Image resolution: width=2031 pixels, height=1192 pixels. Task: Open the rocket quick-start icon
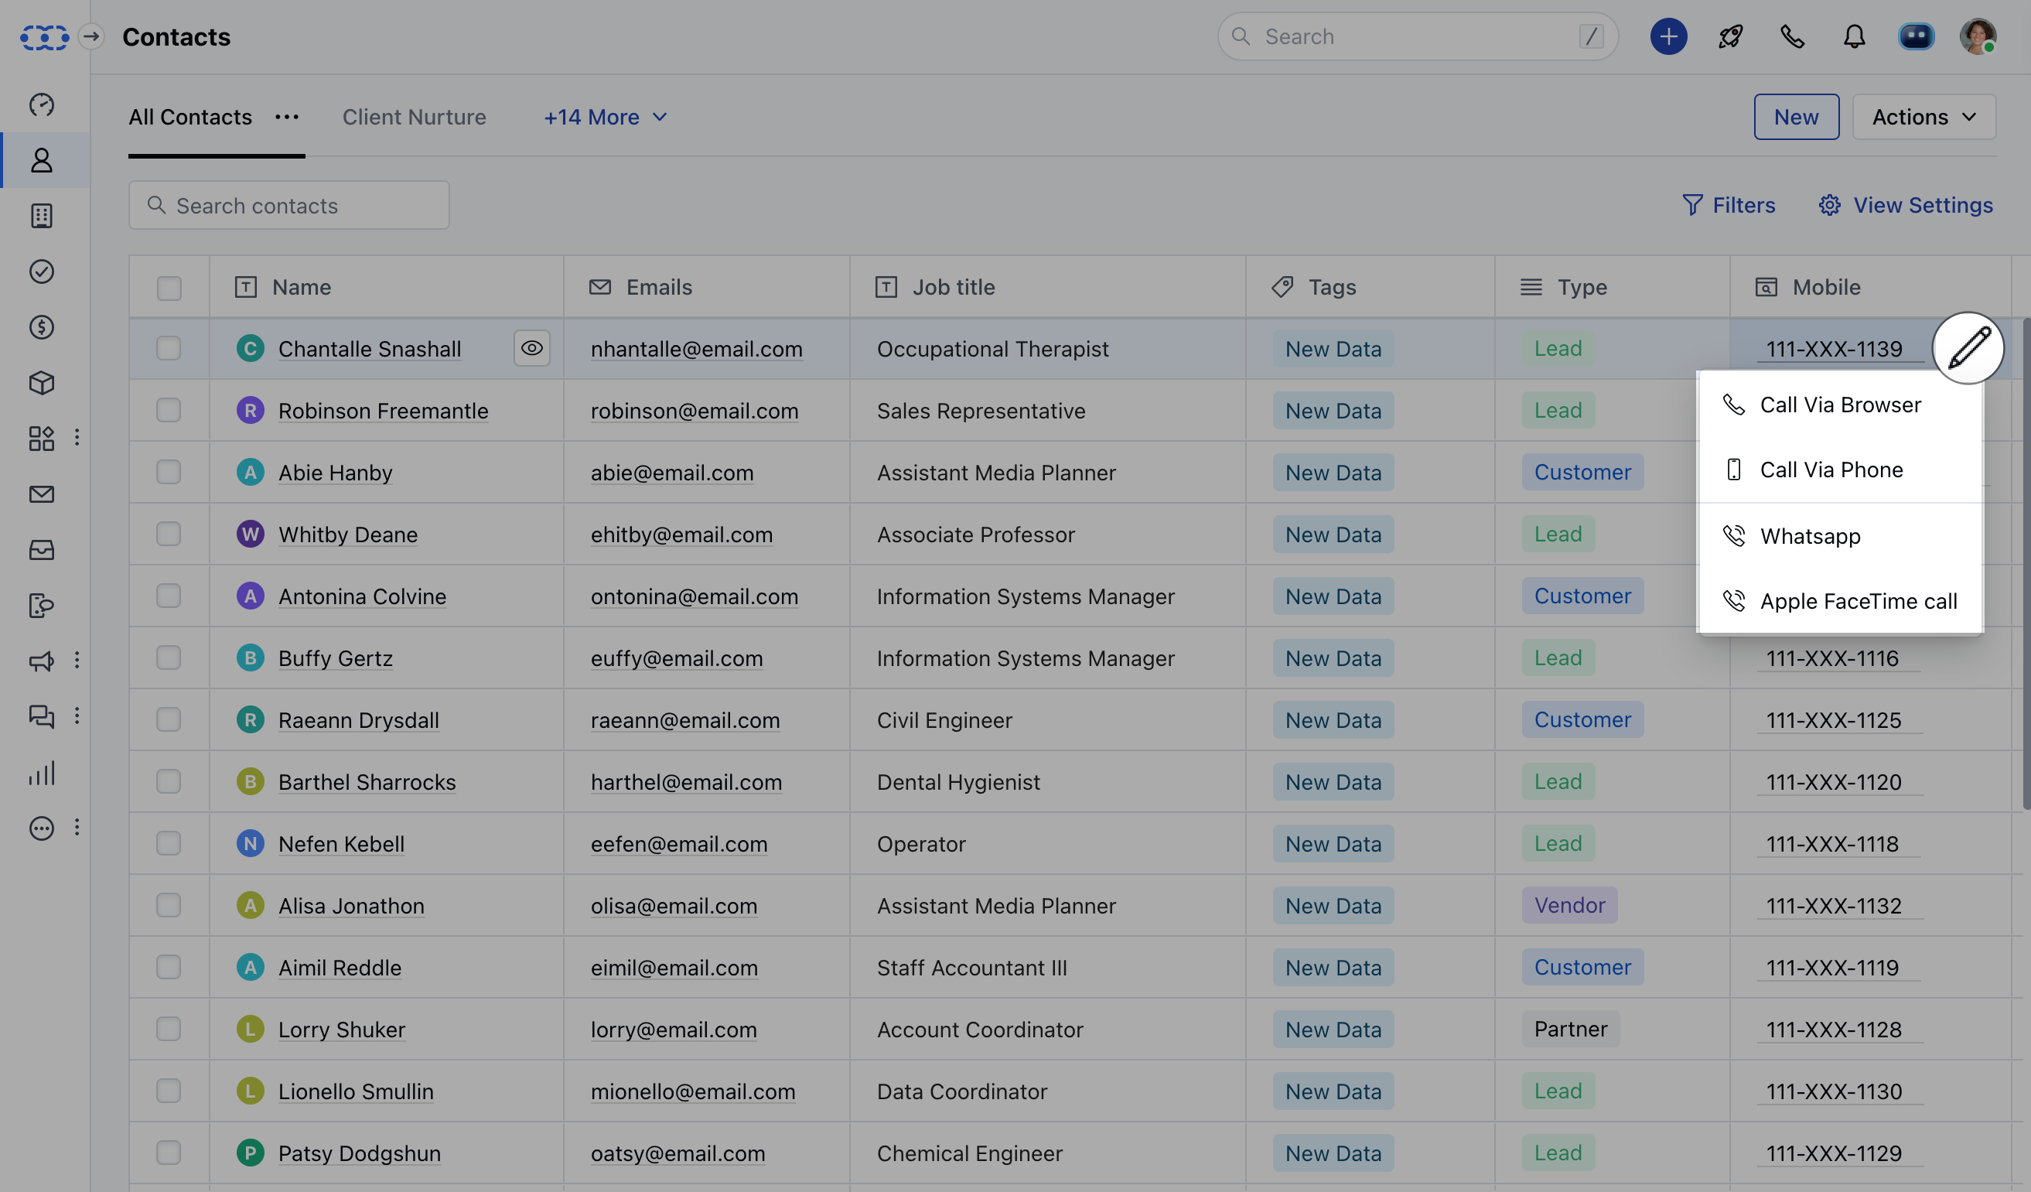click(1730, 36)
